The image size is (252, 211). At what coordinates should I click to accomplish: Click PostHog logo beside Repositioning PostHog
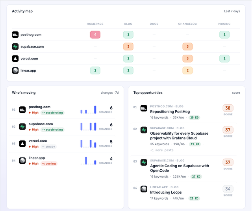(144, 108)
